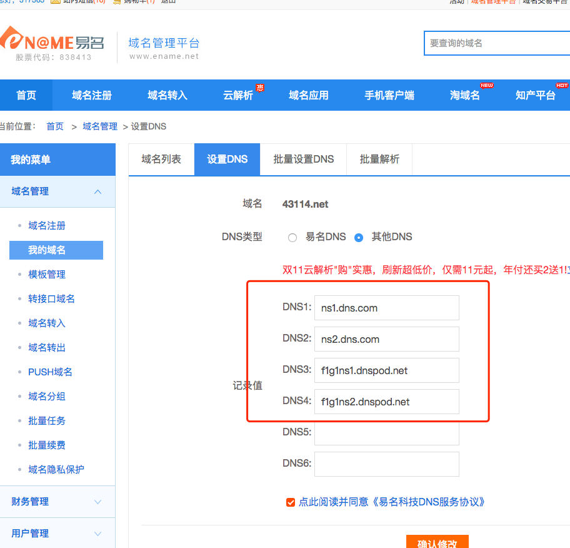
Task: Expand the 用户管理 sidebar section
Action: [97, 534]
